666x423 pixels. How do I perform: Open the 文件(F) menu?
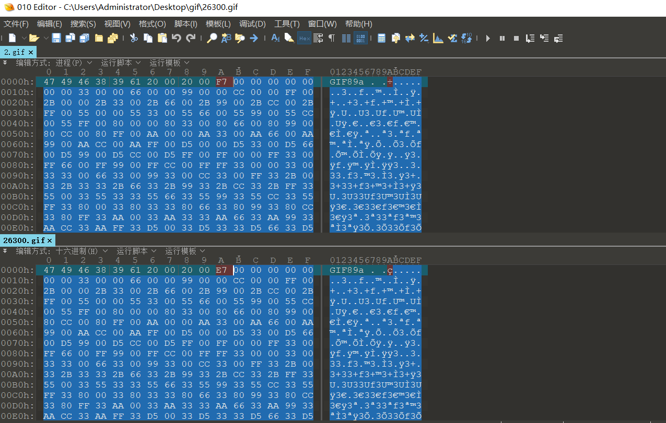(16, 24)
